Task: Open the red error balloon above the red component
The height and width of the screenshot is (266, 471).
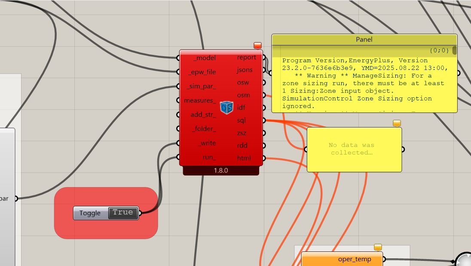Action: coord(257,45)
